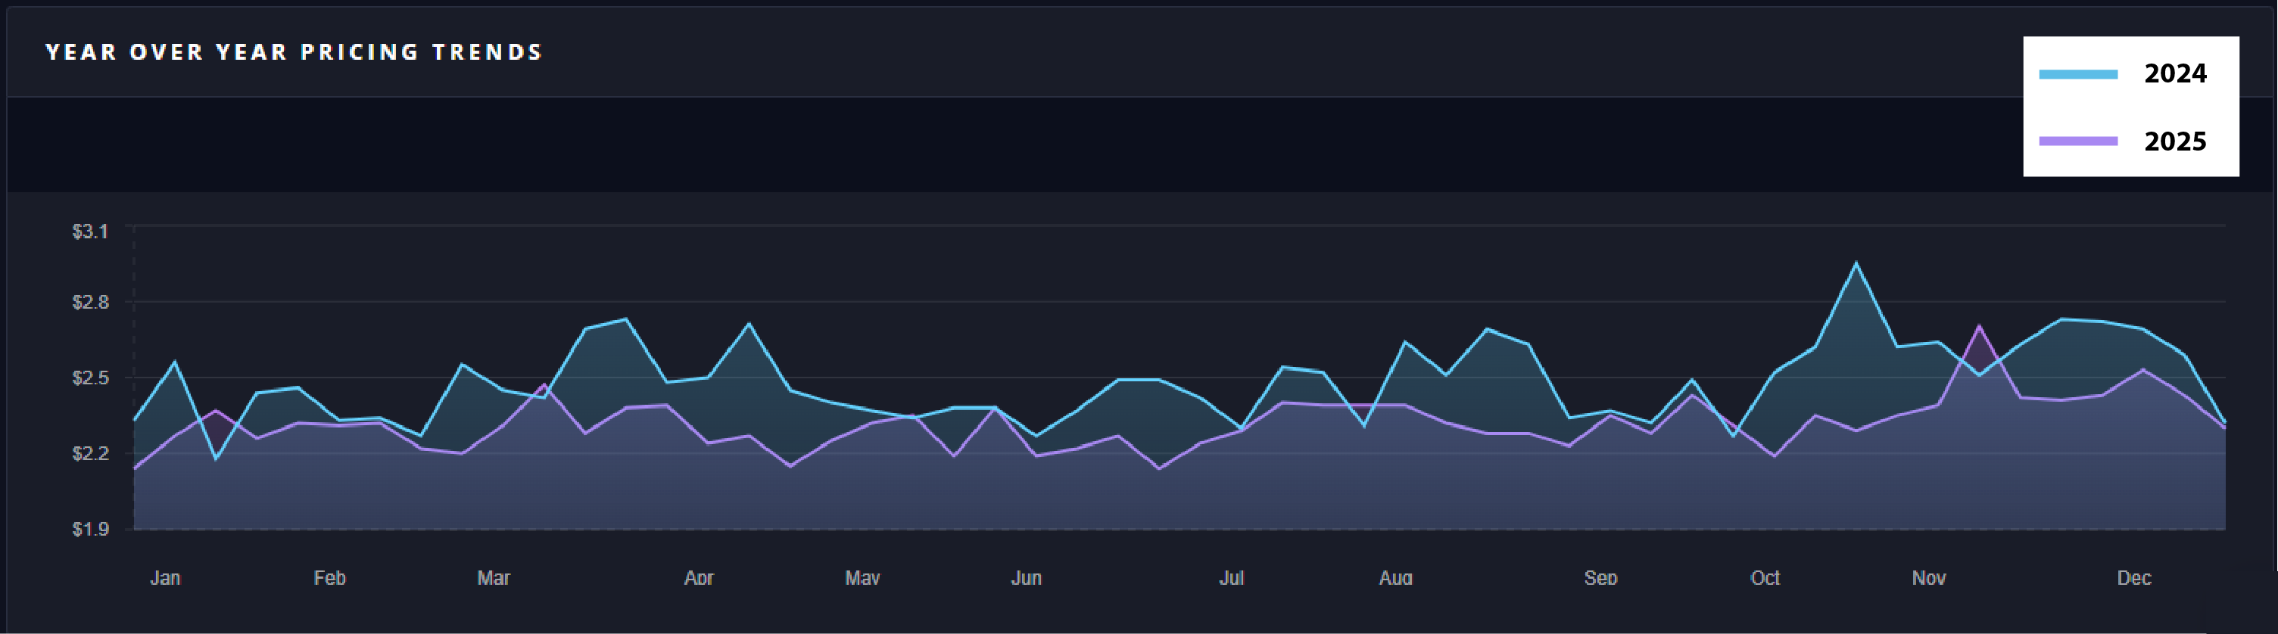Select the Nov label on the x-axis
This screenshot has width=2278, height=634.
tap(1929, 578)
